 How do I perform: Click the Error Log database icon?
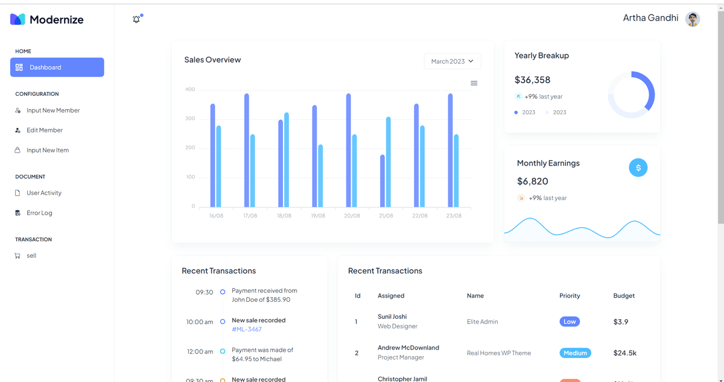pyautogui.click(x=18, y=213)
